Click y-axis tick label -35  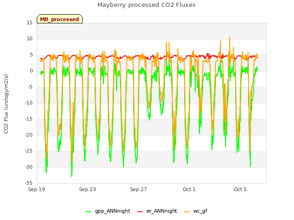click(28, 183)
